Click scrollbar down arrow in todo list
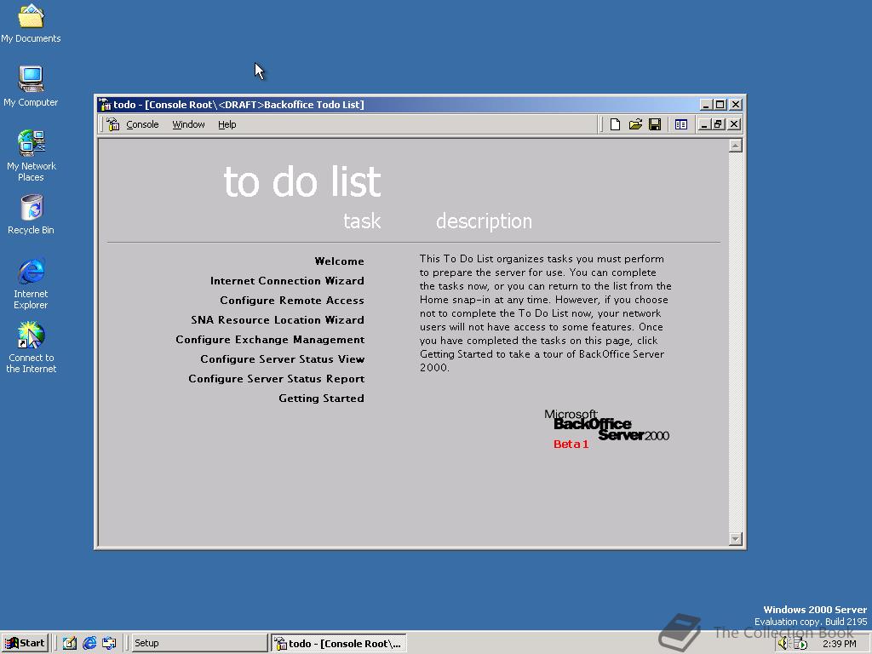 (x=735, y=538)
